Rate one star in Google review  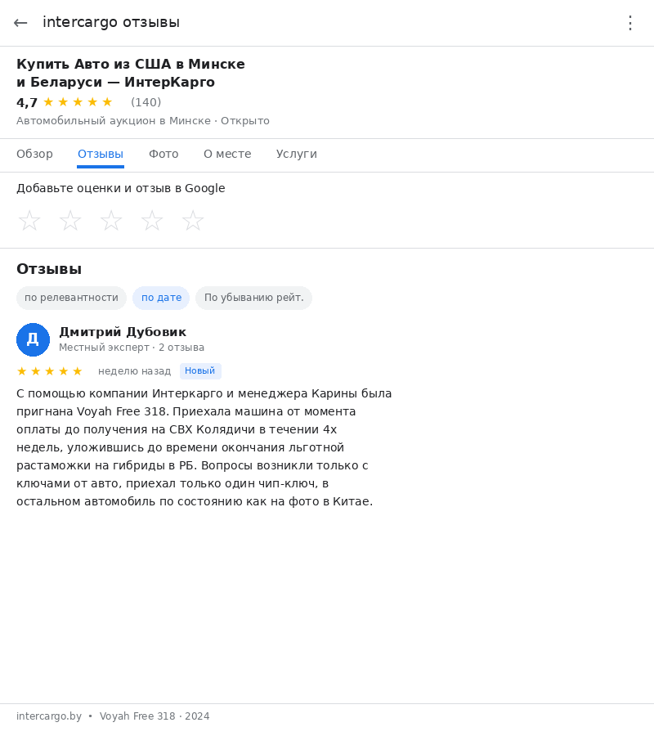tap(29, 221)
